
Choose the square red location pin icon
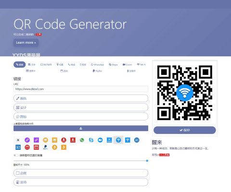[x=73, y=140]
